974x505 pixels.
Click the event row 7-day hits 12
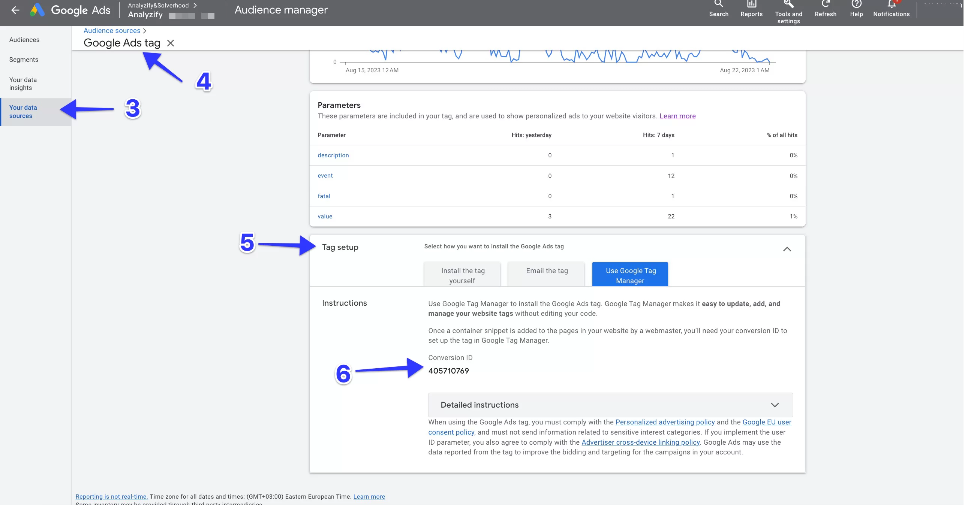pos(671,176)
